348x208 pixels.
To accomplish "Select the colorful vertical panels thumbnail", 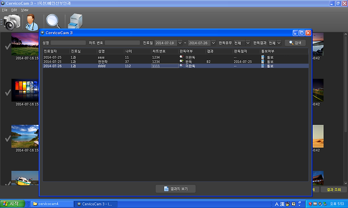I will [x=25, y=90].
